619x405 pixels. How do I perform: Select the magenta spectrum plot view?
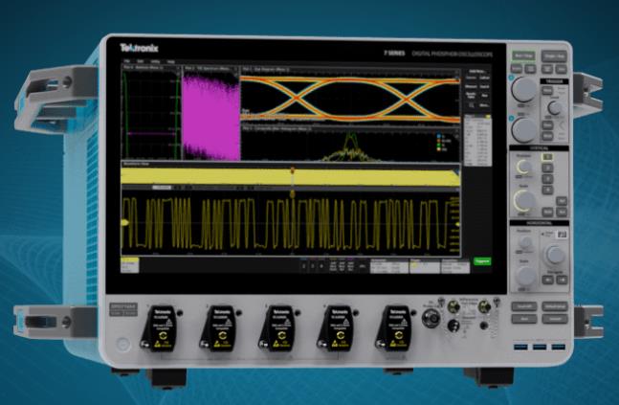209,113
